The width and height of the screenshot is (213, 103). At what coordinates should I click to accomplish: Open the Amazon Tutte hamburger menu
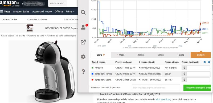5,11
